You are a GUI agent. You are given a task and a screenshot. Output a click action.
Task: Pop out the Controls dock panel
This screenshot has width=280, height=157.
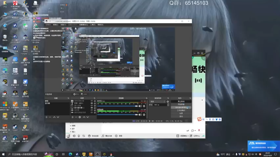pyautogui.click(x=190, y=98)
